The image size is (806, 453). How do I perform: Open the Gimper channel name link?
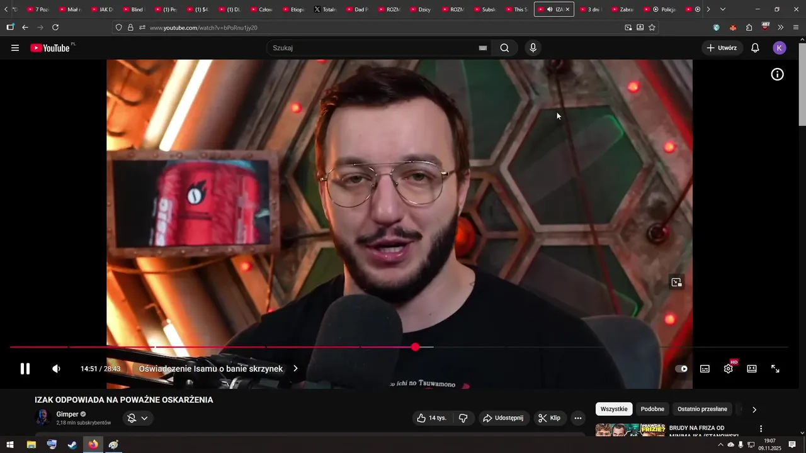pyautogui.click(x=67, y=414)
